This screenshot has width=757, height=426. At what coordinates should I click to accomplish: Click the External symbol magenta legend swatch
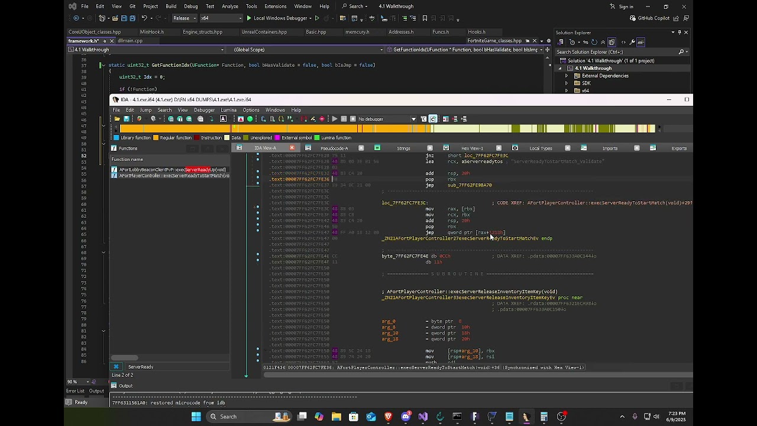tap(277, 138)
